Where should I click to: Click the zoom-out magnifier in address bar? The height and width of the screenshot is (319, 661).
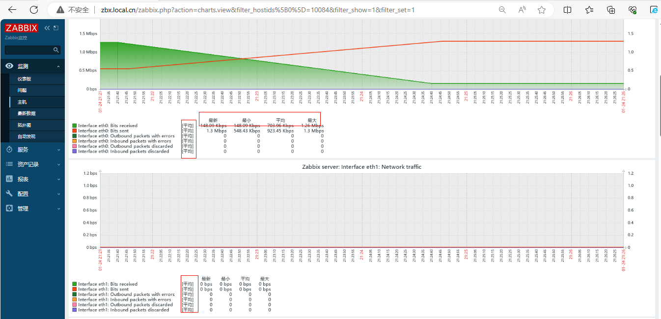pyautogui.click(x=502, y=10)
